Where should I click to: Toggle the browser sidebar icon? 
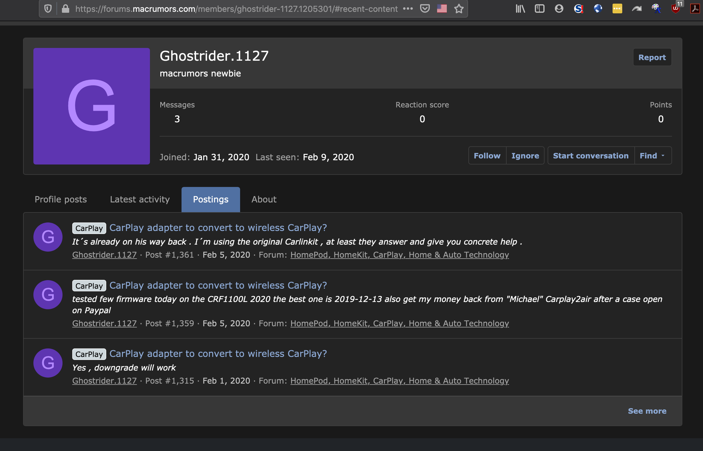point(539,9)
